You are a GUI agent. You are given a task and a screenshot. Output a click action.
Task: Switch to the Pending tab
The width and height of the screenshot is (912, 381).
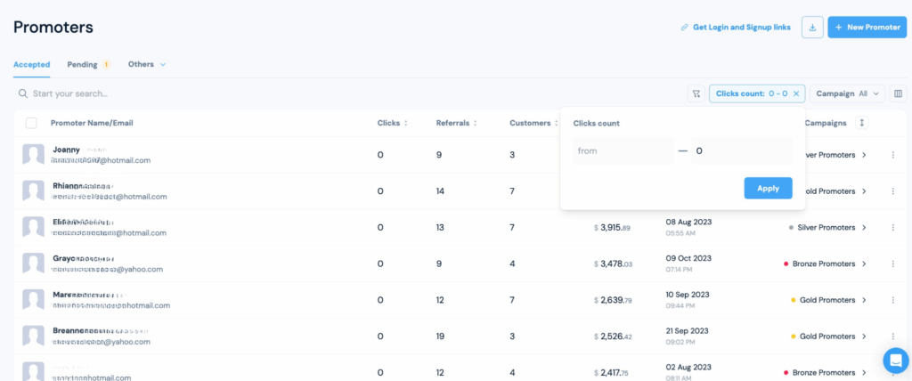pyautogui.click(x=88, y=65)
